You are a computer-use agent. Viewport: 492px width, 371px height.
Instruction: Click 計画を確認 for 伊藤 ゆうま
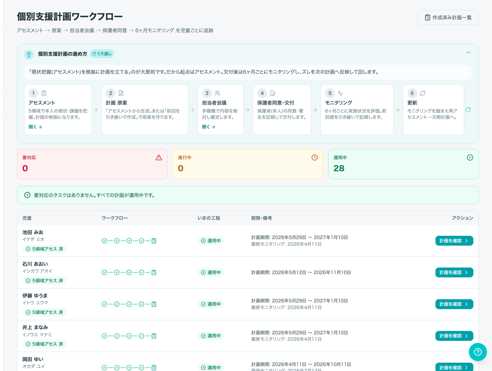tap(454, 304)
